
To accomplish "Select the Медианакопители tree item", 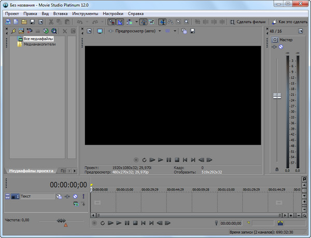I will [x=39, y=45].
